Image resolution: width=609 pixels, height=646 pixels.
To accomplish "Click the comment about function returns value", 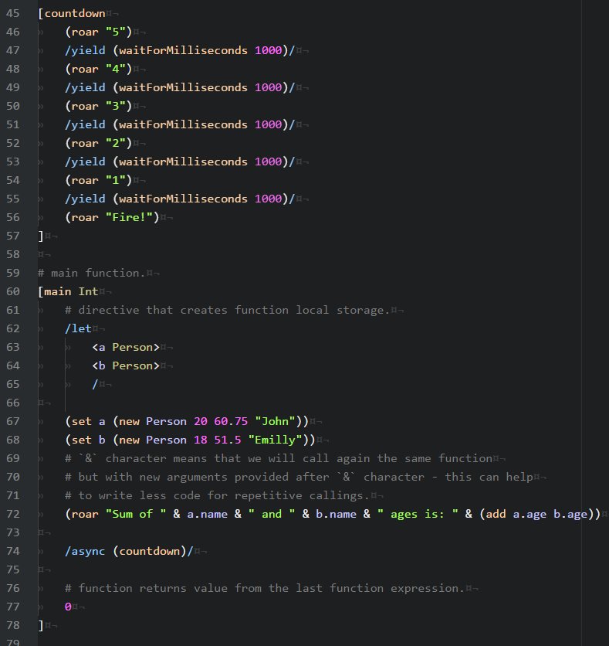I will coord(265,588).
